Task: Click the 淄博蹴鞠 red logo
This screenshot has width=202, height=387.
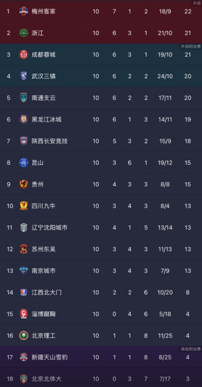Action: (24, 314)
